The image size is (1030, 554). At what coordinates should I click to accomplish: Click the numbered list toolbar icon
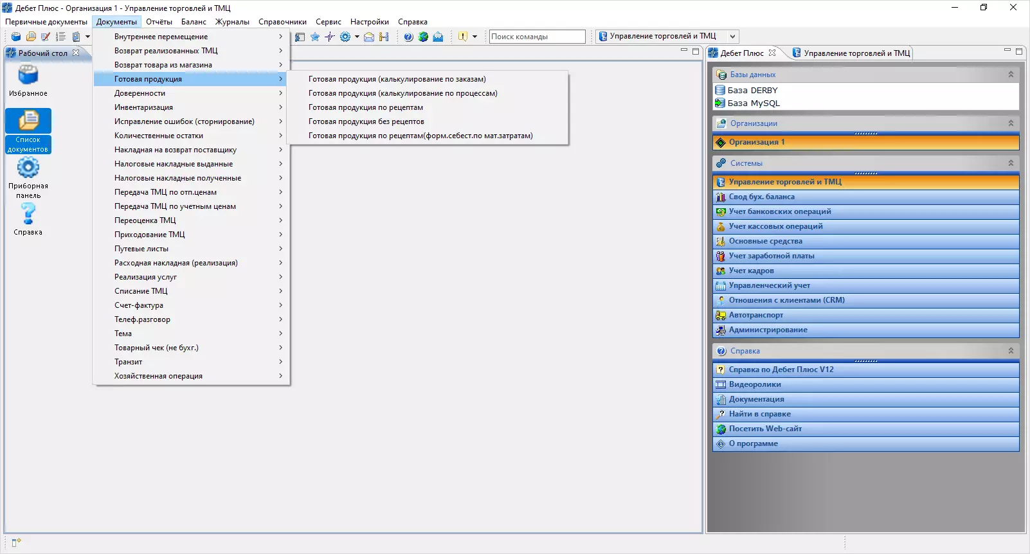(x=61, y=37)
